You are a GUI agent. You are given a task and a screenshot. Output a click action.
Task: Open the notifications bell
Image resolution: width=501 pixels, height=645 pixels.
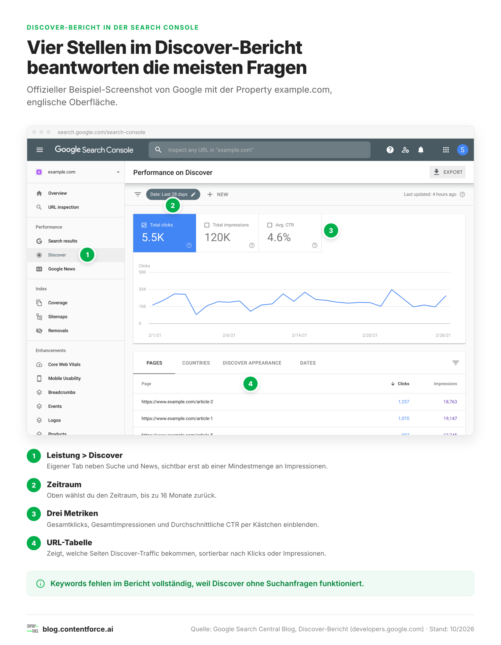pyautogui.click(x=421, y=150)
